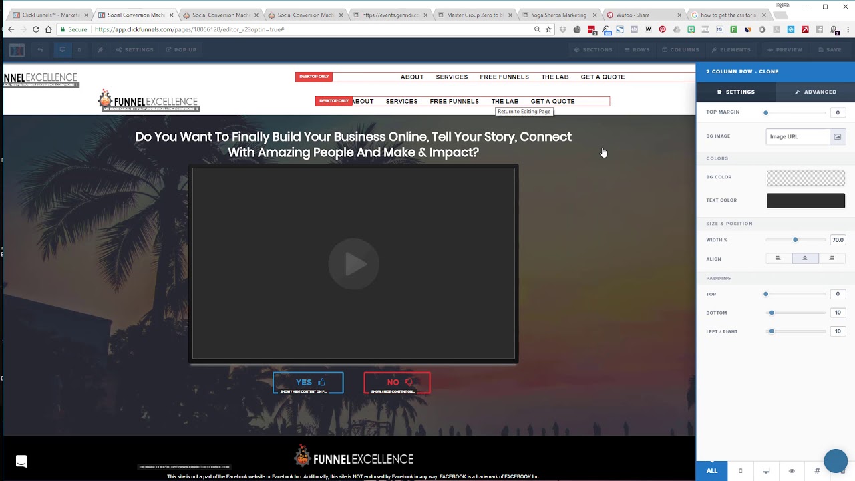Switch to the Master Group Zero tab
This screenshot has width=855, height=481.
pos(474,15)
